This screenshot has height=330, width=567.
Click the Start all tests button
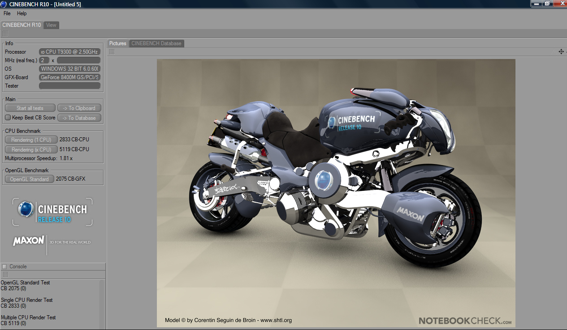coord(30,108)
